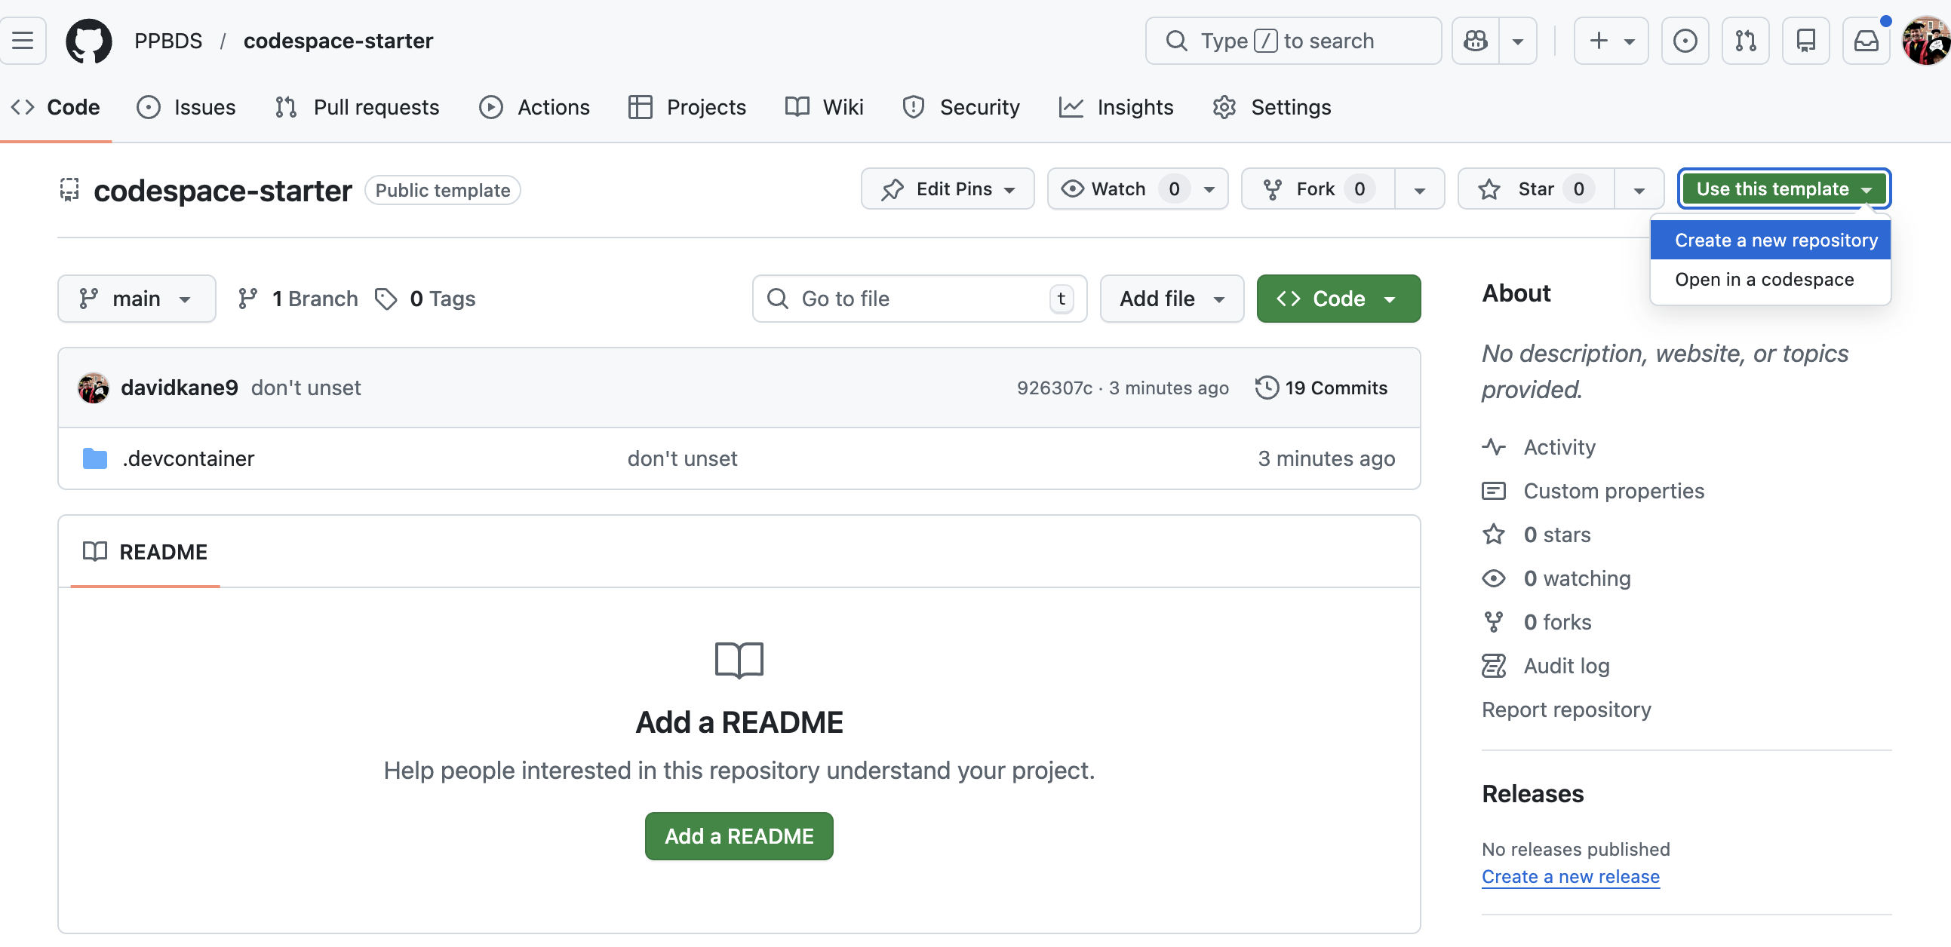Open the notifications inbox icon
Viewport: 1951px width, 947px height.
[x=1866, y=41]
